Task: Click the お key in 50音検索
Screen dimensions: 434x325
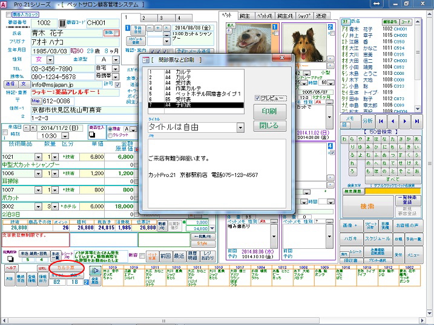Action: coord(416,171)
